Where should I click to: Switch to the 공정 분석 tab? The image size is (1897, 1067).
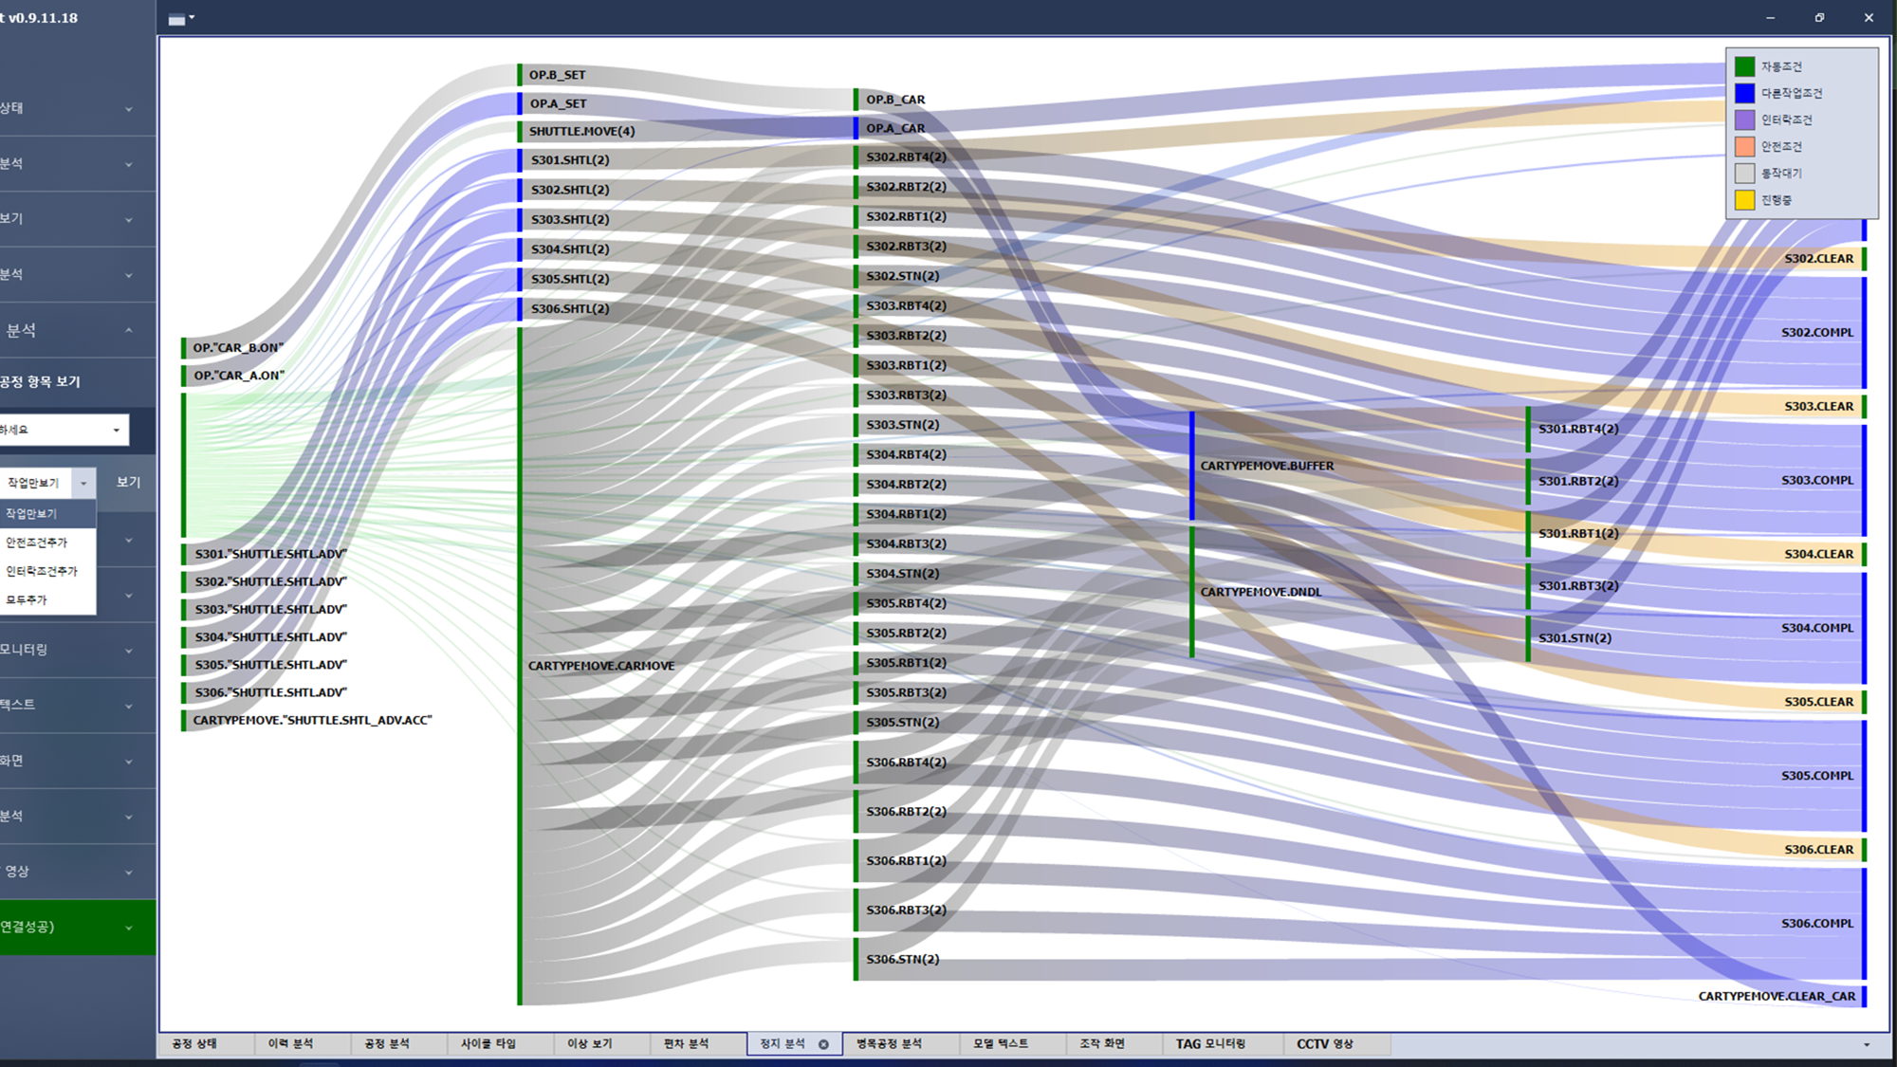pos(387,1043)
